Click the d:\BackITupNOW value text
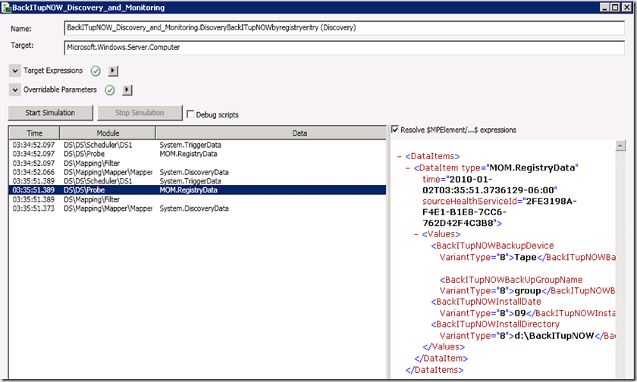The image size is (637, 382). click(x=554, y=336)
